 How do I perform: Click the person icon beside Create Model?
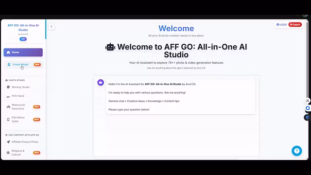9,65
